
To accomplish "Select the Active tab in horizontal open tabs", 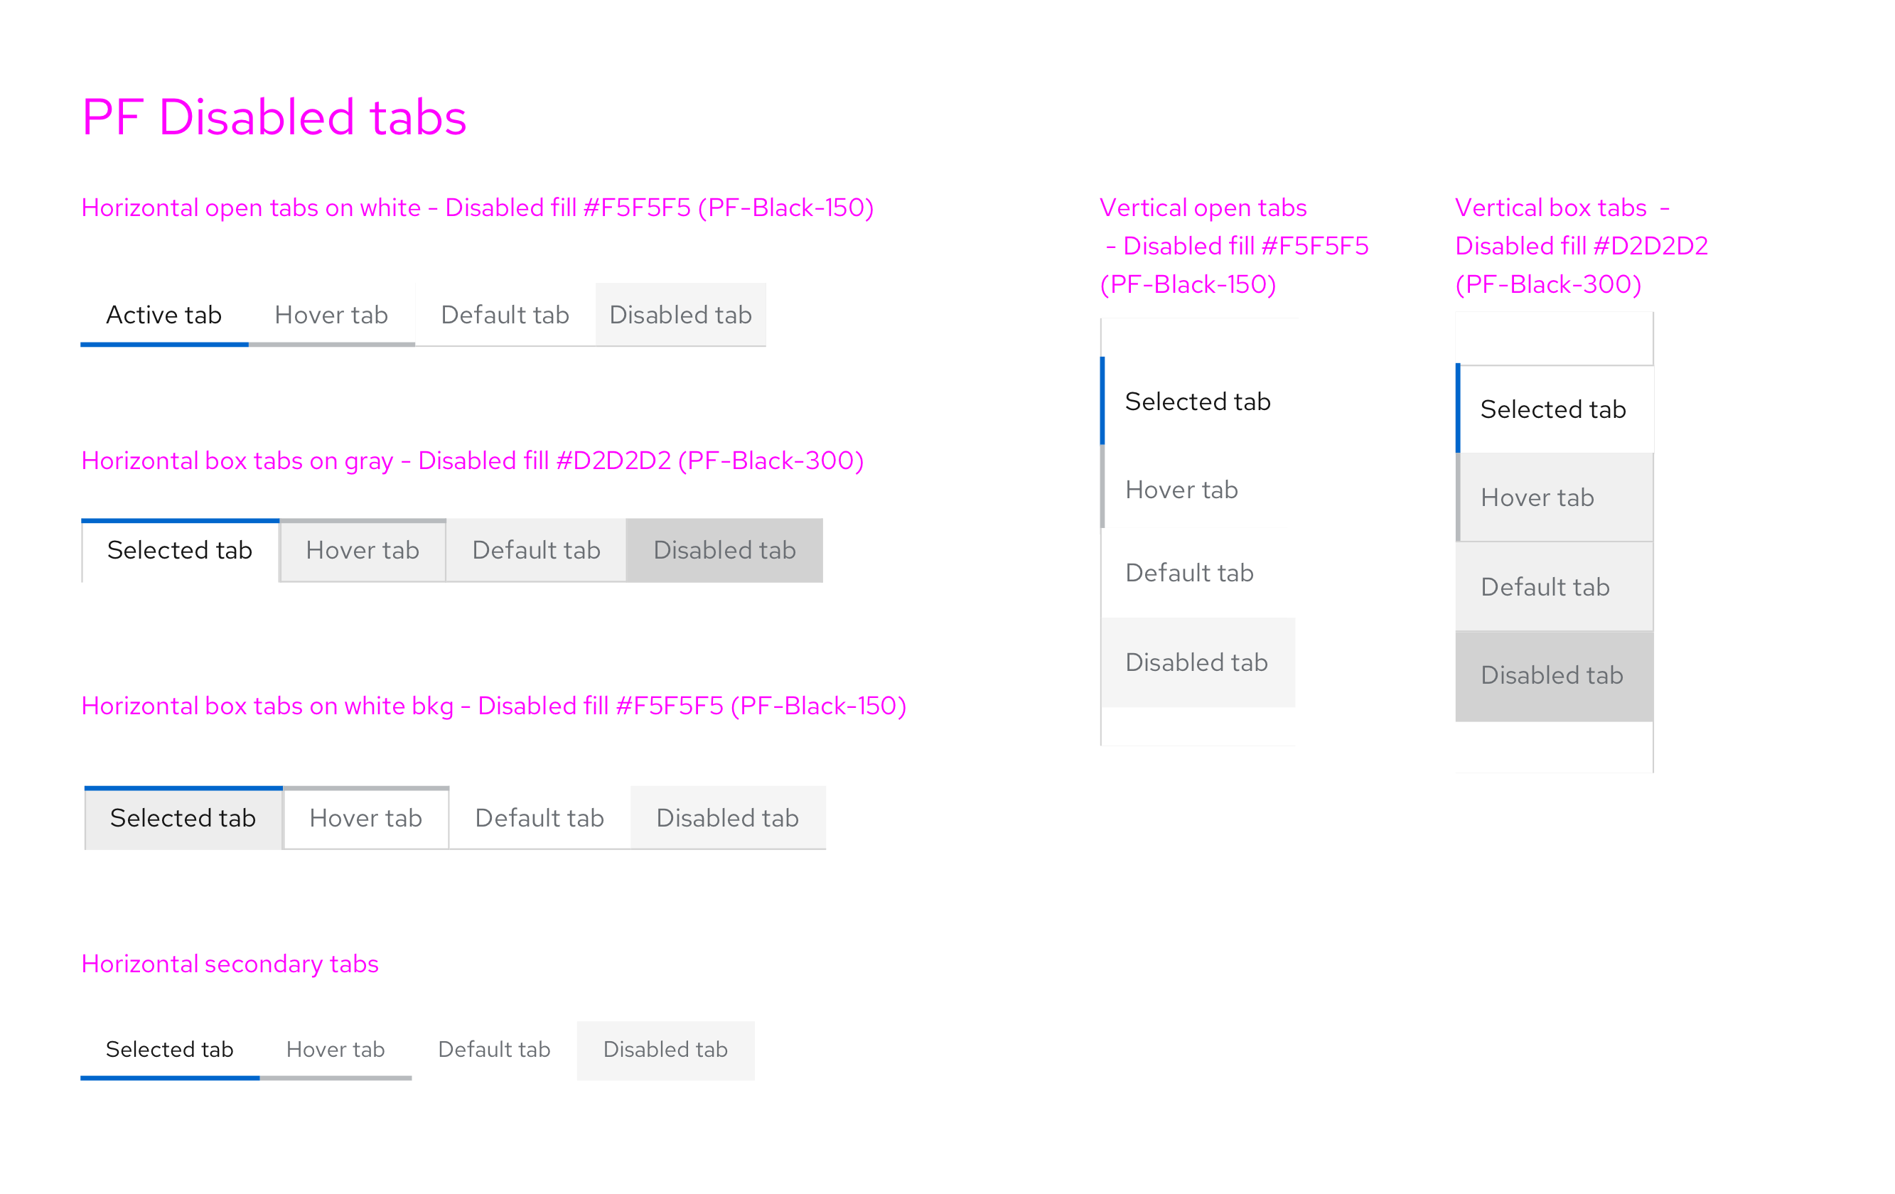I will click(x=163, y=315).
